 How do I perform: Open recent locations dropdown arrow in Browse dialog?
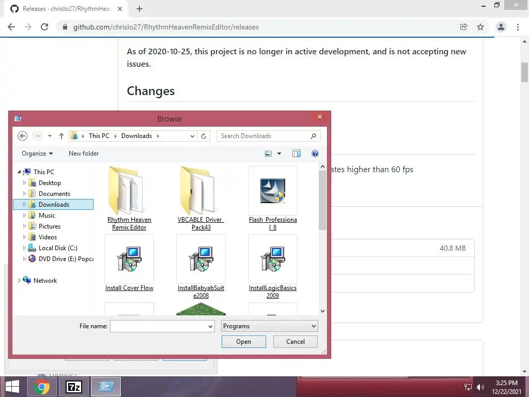50,136
